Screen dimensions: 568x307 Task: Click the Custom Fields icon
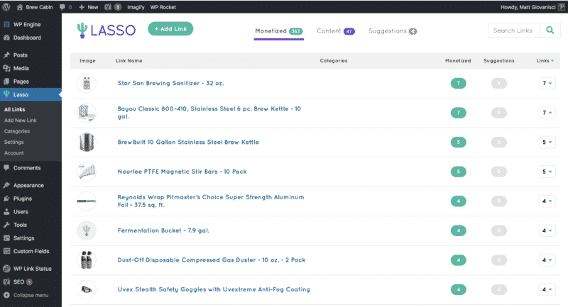[x=6, y=251]
